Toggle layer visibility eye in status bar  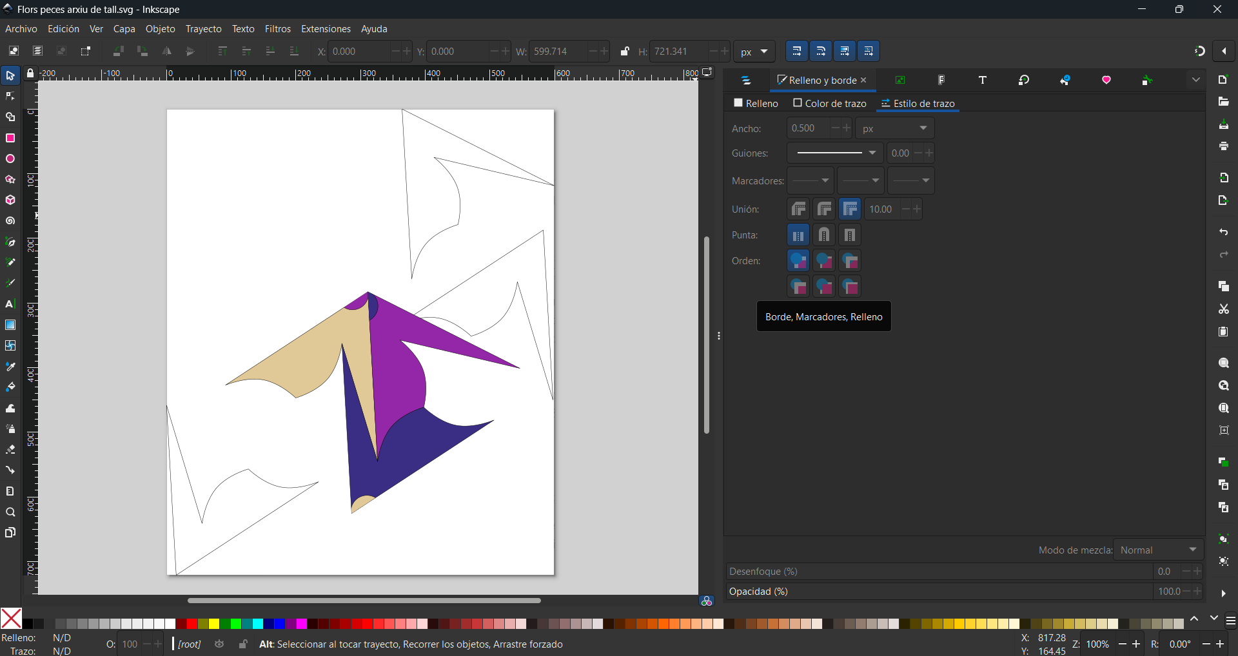(219, 644)
